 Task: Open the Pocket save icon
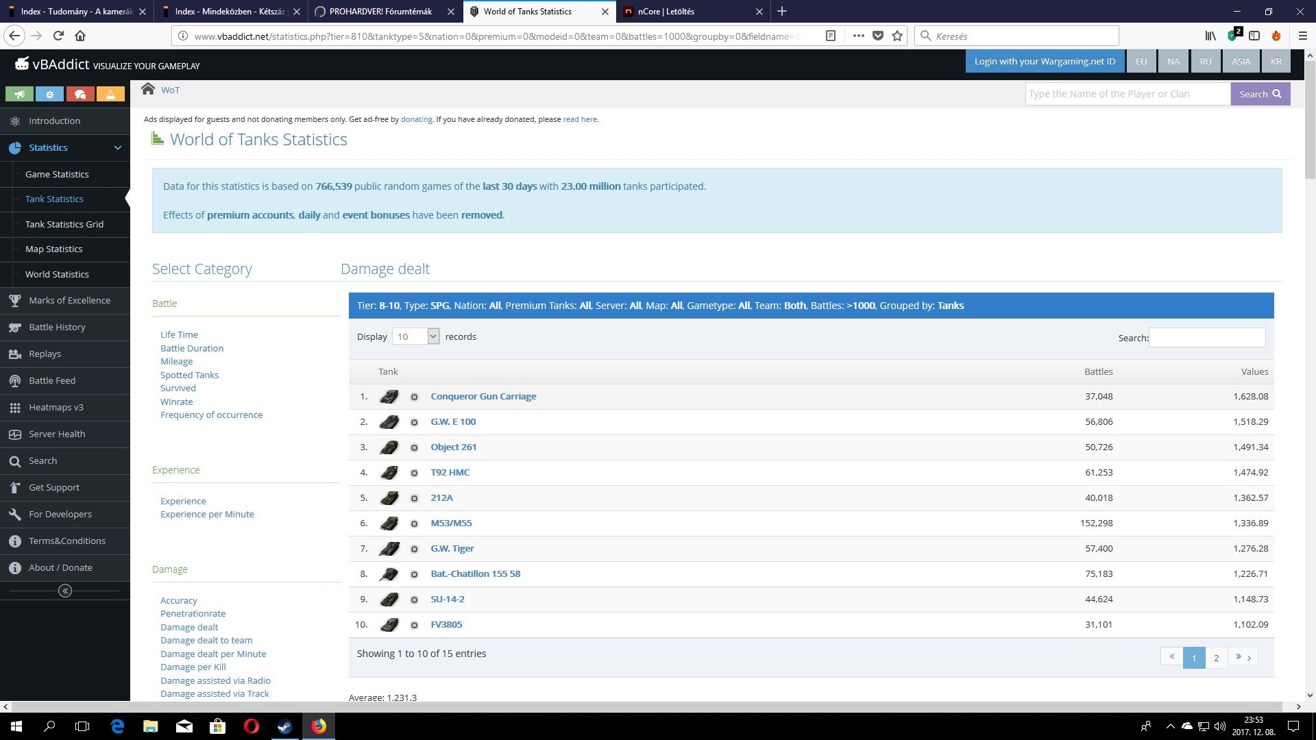878,36
